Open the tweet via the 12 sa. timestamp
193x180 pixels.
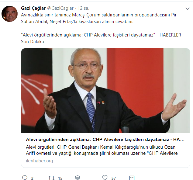[x=84, y=8]
